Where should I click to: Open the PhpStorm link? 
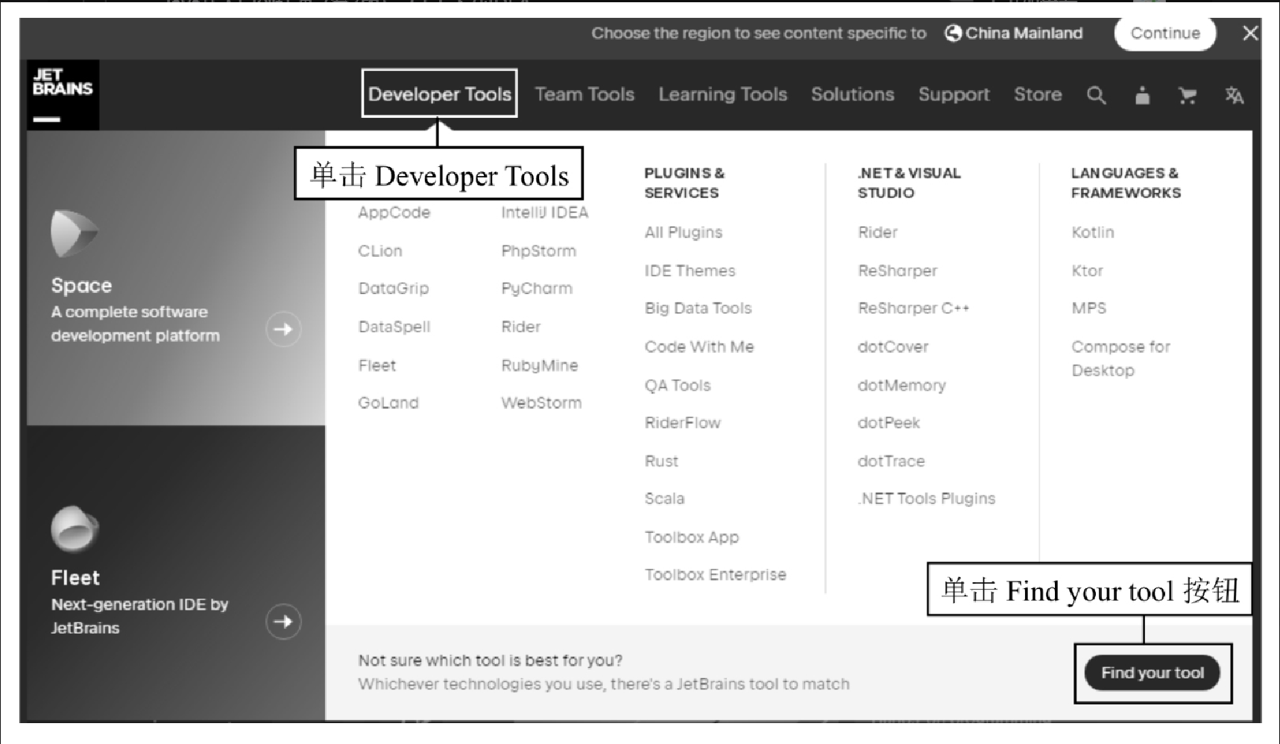click(538, 251)
